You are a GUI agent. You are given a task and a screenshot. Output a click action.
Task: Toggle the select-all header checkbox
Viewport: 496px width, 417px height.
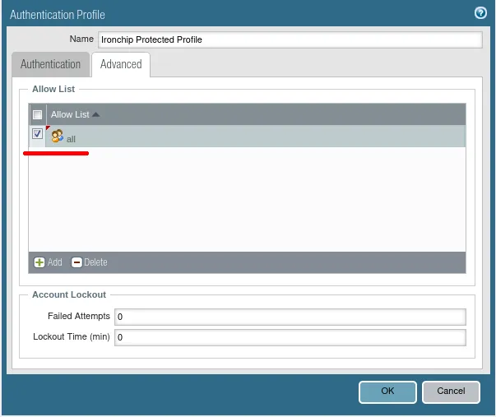point(37,114)
